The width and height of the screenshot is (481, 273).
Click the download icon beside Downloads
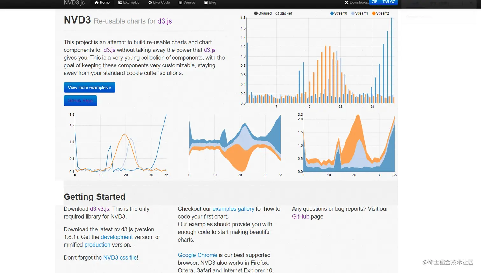(346, 3)
